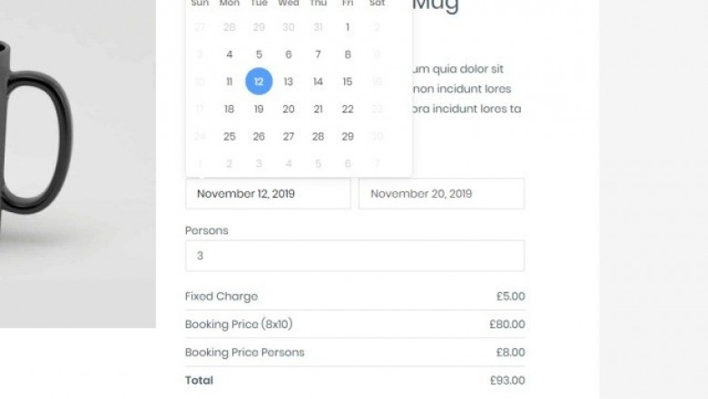Choose date 20 in the calendar

pos(289,109)
